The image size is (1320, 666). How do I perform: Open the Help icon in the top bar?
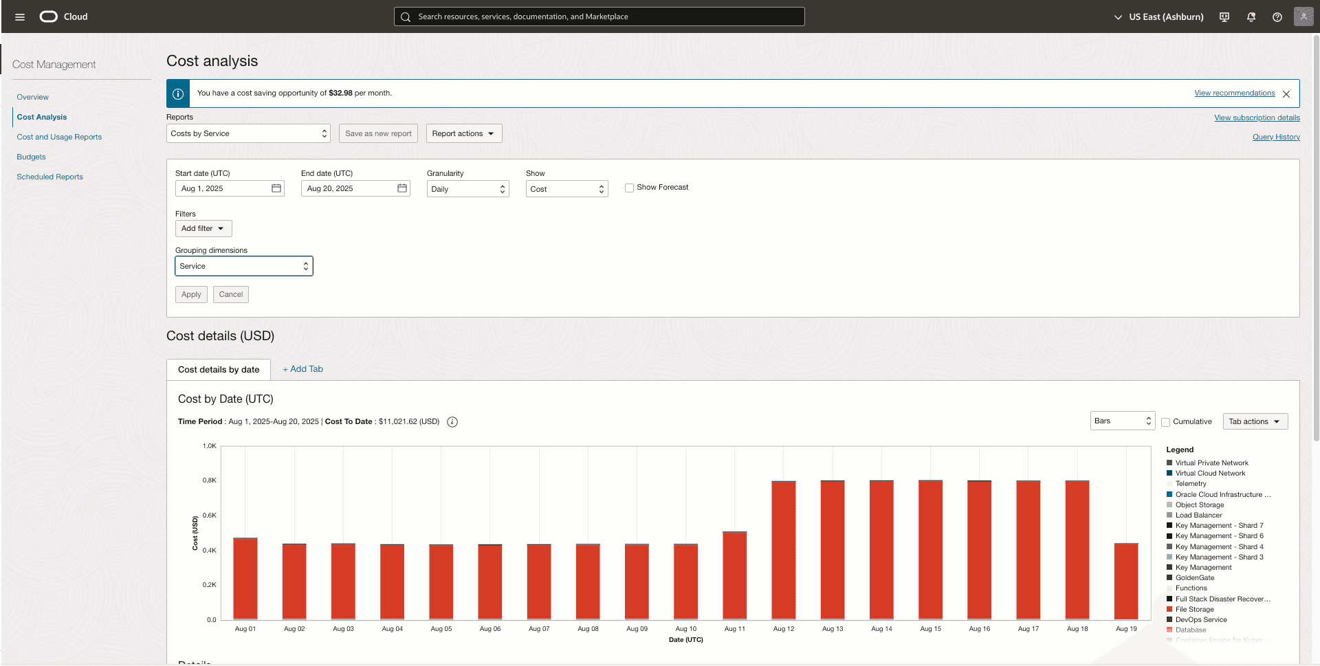pyautogui.click(x=1277, y=16)
